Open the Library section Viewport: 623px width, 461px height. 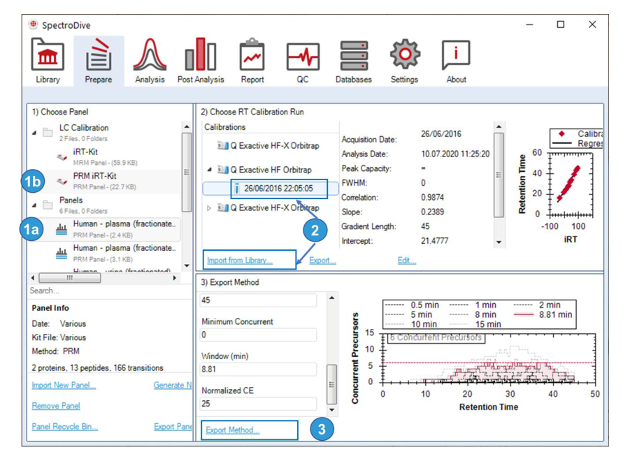pos(48,61)
